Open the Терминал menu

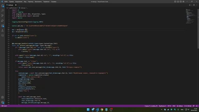(46, 2)
